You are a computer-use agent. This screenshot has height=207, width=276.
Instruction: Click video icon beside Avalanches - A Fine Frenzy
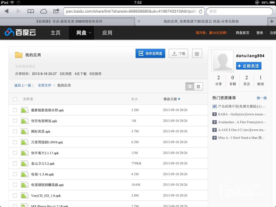point(214,122)
